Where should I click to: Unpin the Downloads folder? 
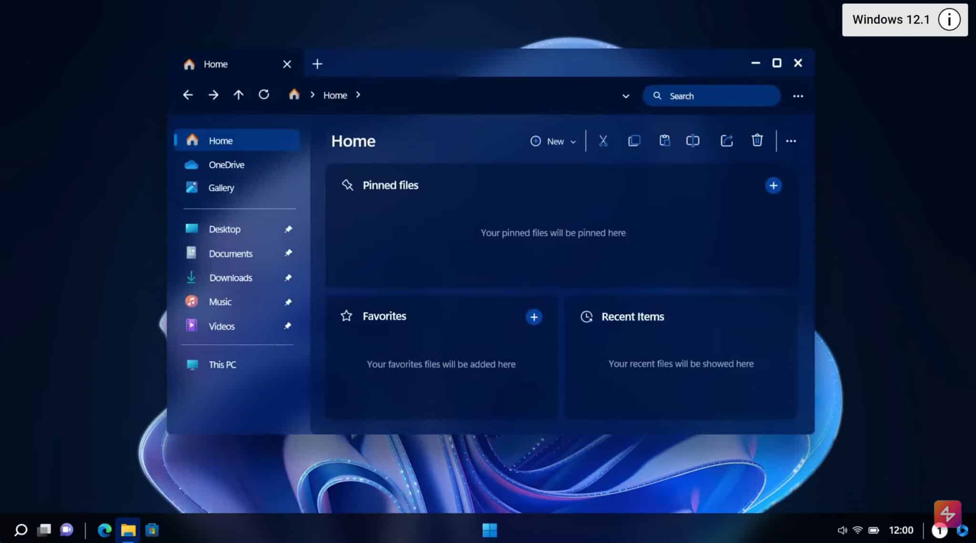pos(289,277)
